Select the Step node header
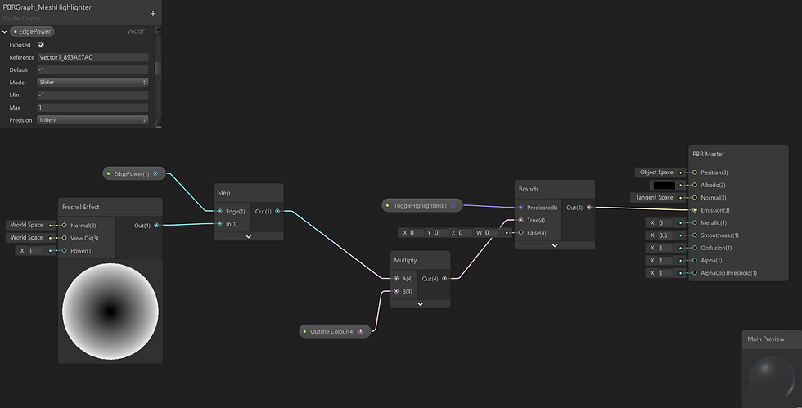 tap(249, 193)
